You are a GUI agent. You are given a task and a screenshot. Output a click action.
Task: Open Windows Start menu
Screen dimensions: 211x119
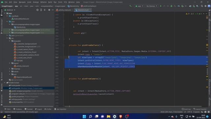[x=84, y=116]
